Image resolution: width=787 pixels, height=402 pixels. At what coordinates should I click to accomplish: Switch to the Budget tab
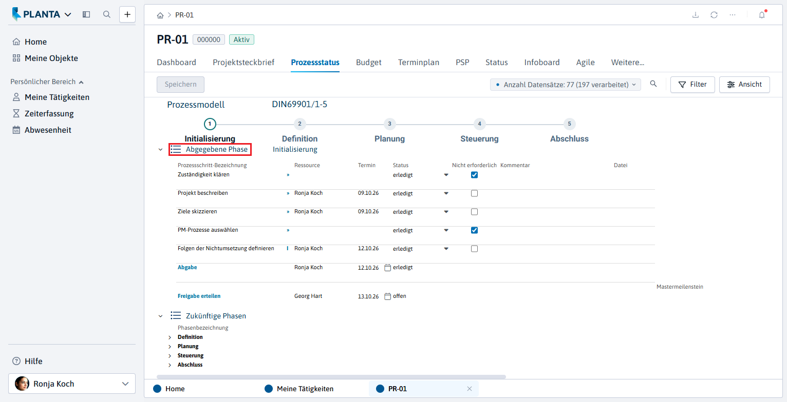click(369, 63)
